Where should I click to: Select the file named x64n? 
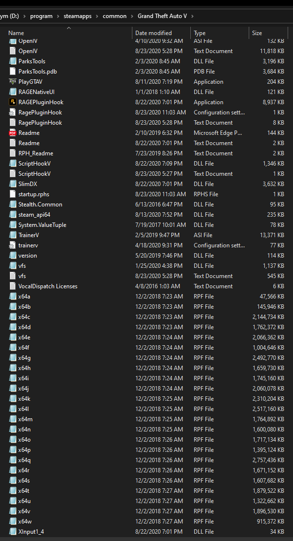coord(24,429)
